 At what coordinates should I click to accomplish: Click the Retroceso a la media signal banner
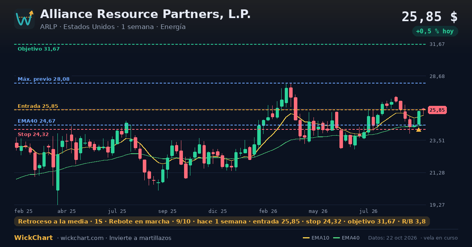click(x=222, y=222)
